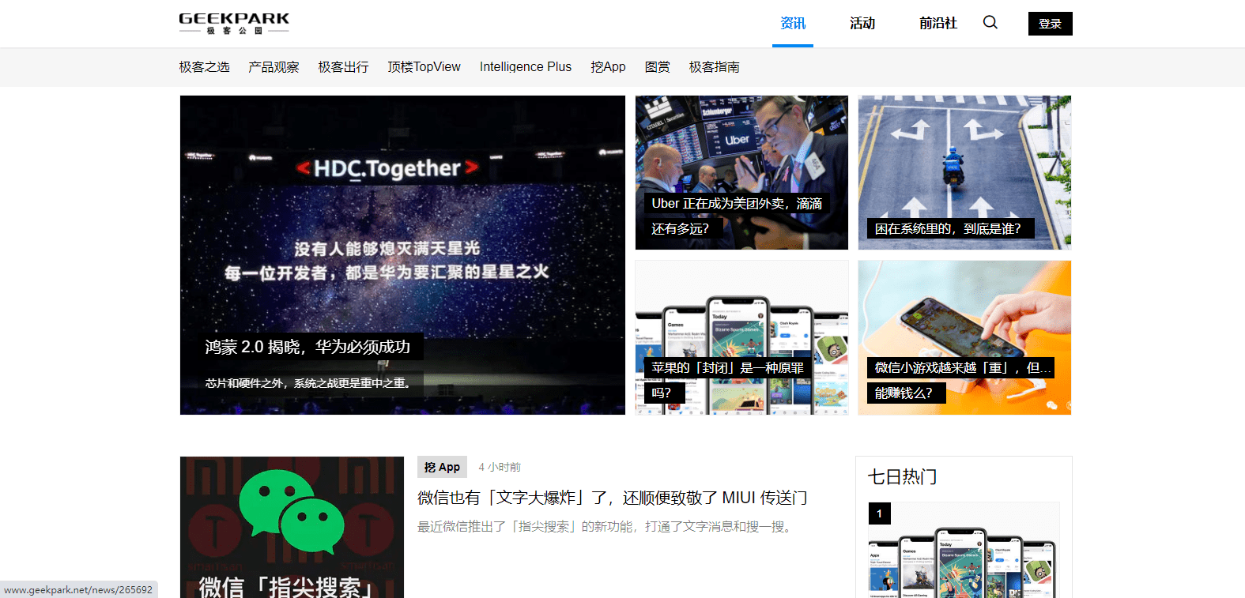Open article 苹果的「封闭」是一种原罪吗?

click(727, 380)
